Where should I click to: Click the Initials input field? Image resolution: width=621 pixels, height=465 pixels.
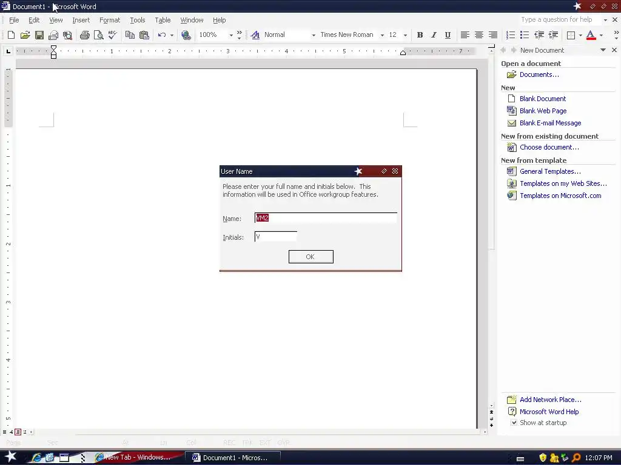click(x=276, y=237)
